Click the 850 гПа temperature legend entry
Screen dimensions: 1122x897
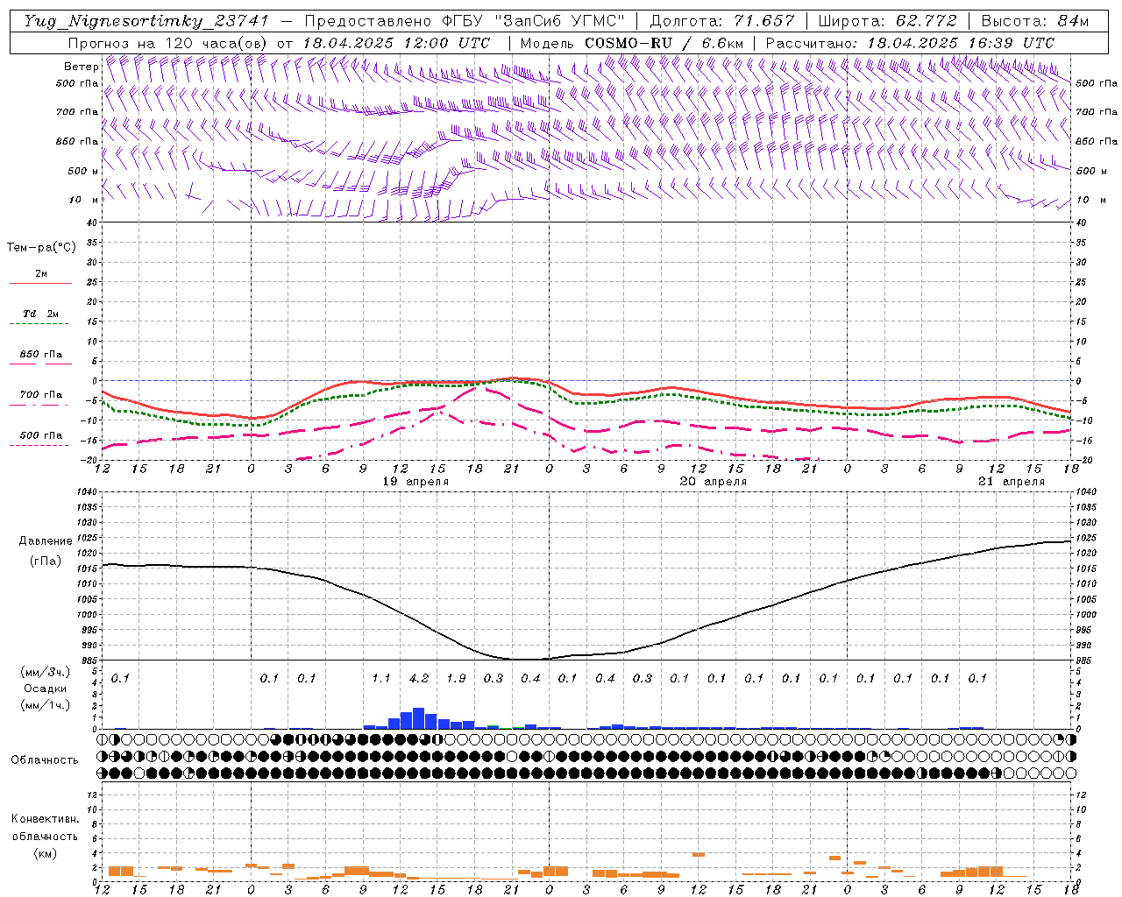pyautogui.click(x=40, y=355)
